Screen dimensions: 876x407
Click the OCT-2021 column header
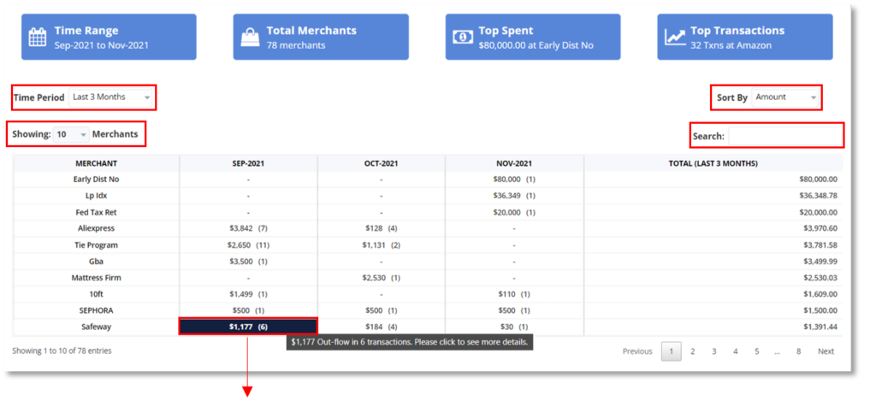381,163
